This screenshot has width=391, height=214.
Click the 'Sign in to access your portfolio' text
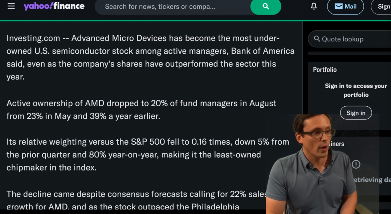[356, 90]
